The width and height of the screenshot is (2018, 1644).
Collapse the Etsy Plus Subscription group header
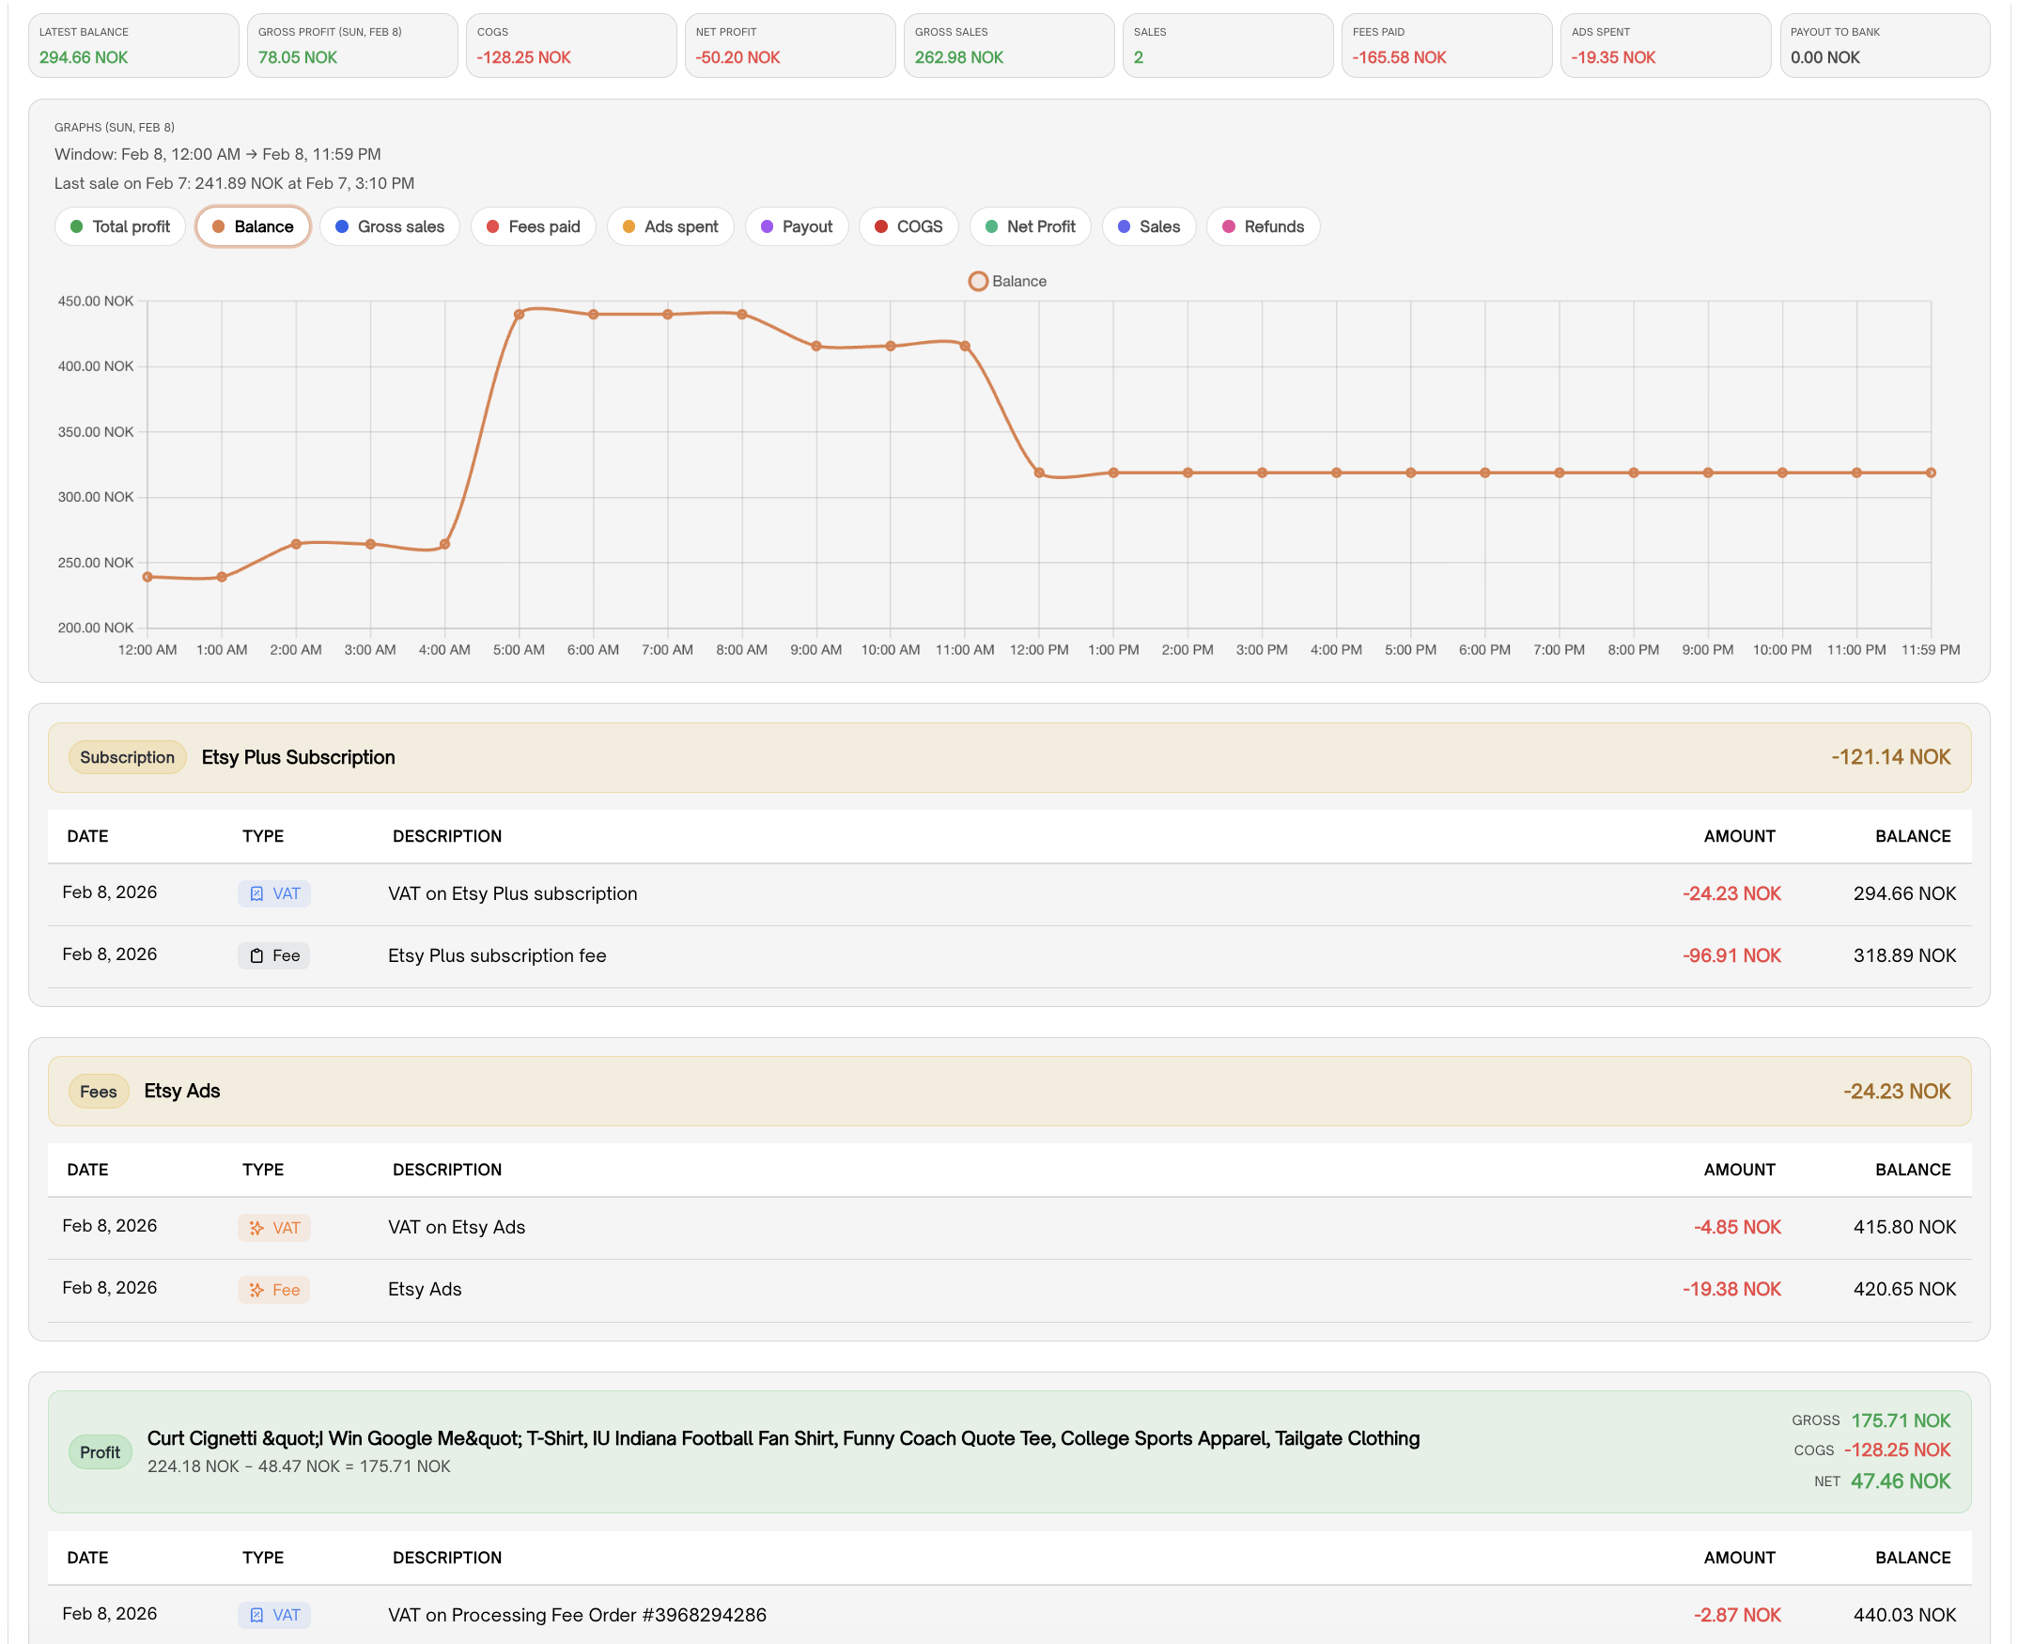click(1008, 757)
